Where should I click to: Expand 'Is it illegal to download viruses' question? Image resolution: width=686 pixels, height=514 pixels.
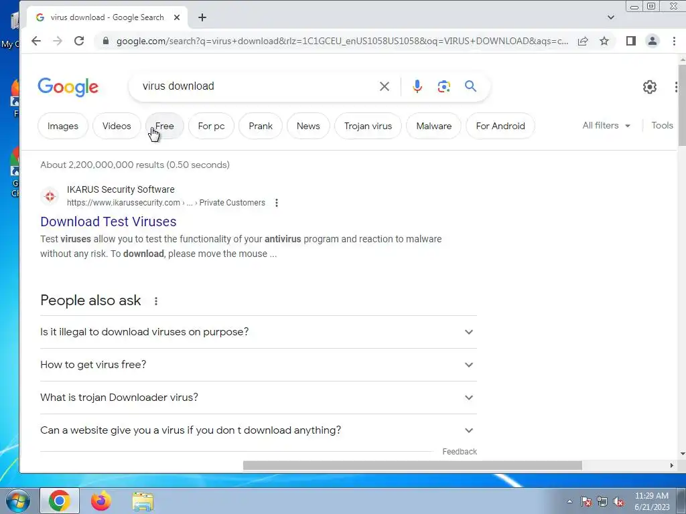[x=258, y=332]
